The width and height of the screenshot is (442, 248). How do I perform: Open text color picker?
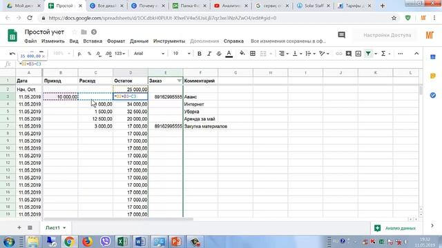pos(229,54)
